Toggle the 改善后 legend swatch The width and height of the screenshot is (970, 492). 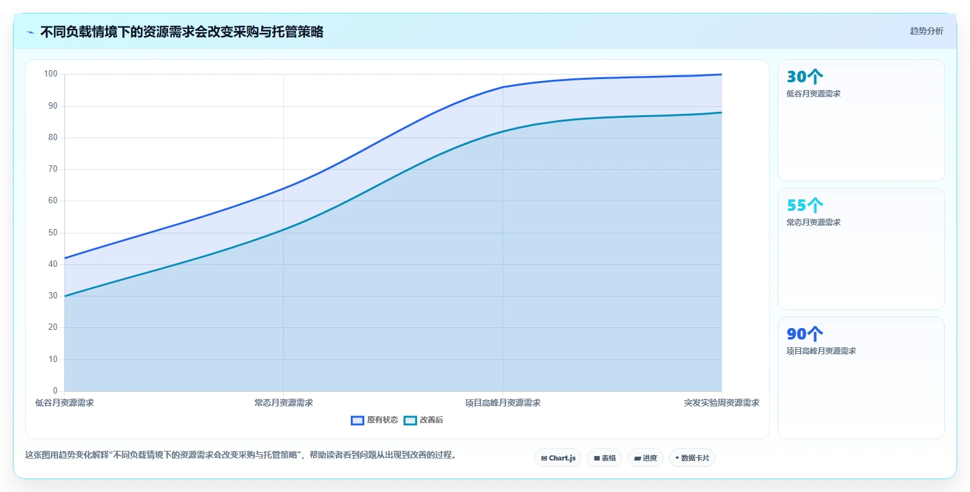coord(410,421)
